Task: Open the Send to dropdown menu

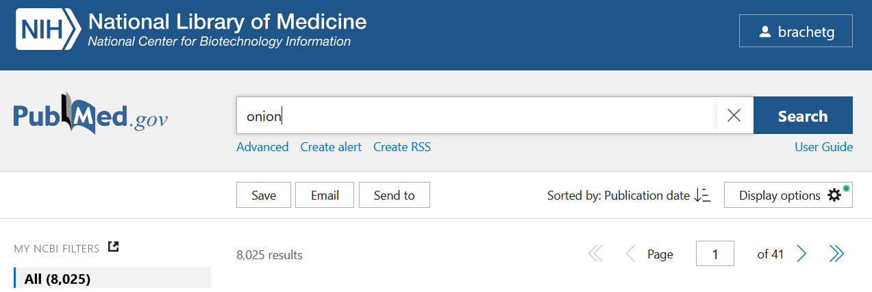Action: [x=394, y=196]
